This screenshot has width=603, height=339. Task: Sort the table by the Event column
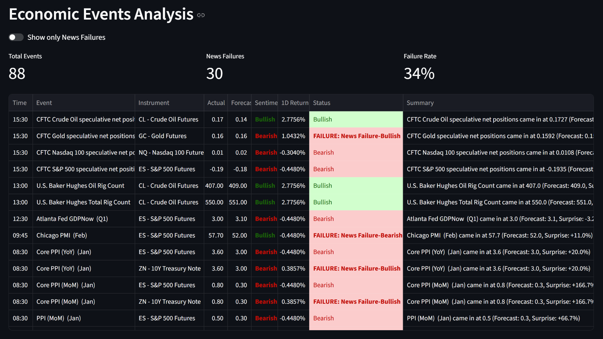(44, 102)
